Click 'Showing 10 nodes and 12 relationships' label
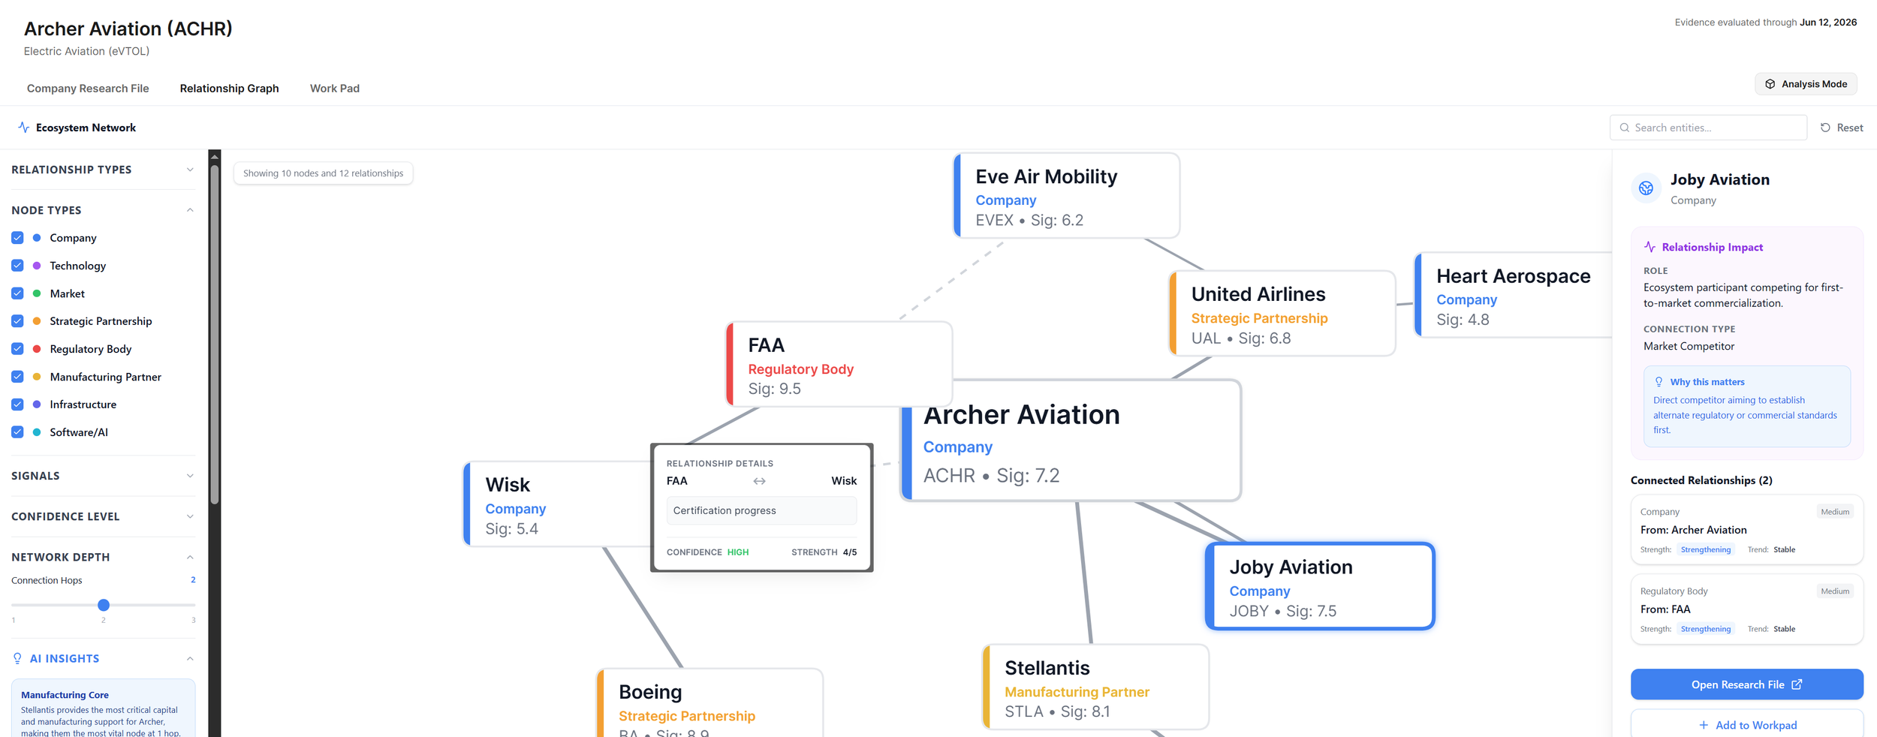The image size is (1877, 737). pos(323,173)
